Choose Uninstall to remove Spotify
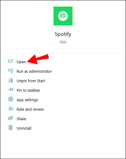126x159 pixels. (24, 128)
